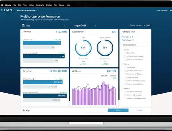This screenshot has height=131, width=172.
Task: Check the France region checkbox
Action: (x=123, y=50)
